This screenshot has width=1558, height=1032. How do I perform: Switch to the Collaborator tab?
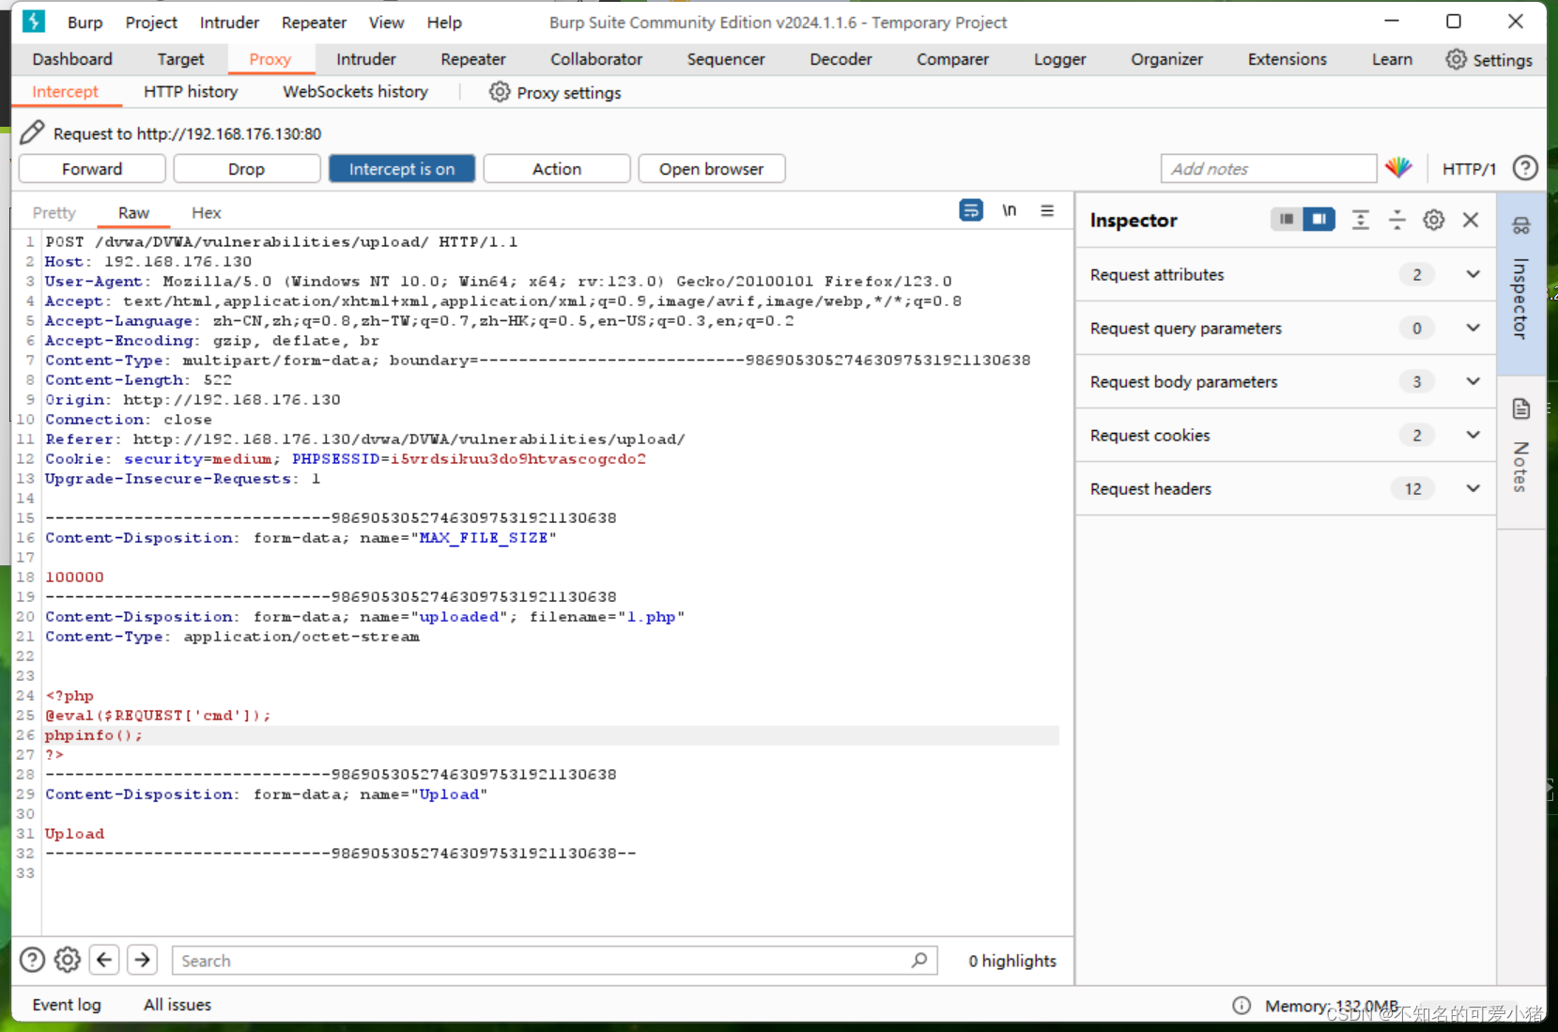pyautogui.click(x=596, y=59)
